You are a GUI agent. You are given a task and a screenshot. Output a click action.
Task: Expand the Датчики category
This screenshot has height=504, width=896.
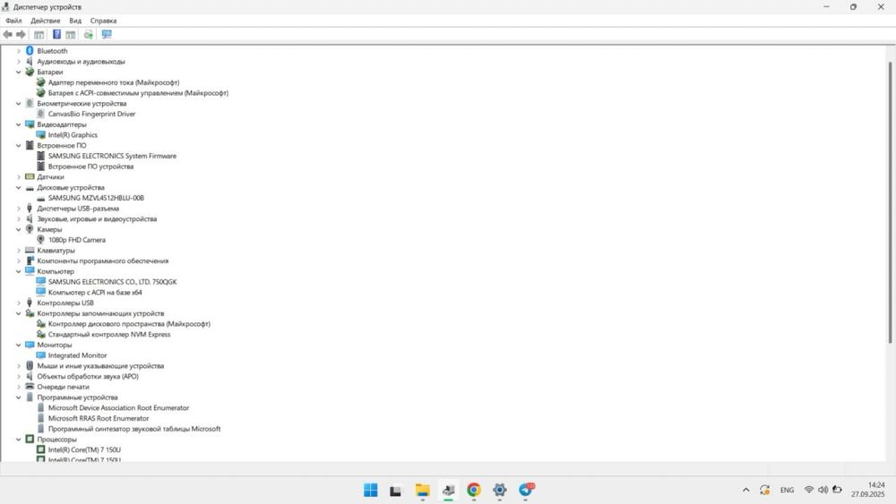coord(18,177)
